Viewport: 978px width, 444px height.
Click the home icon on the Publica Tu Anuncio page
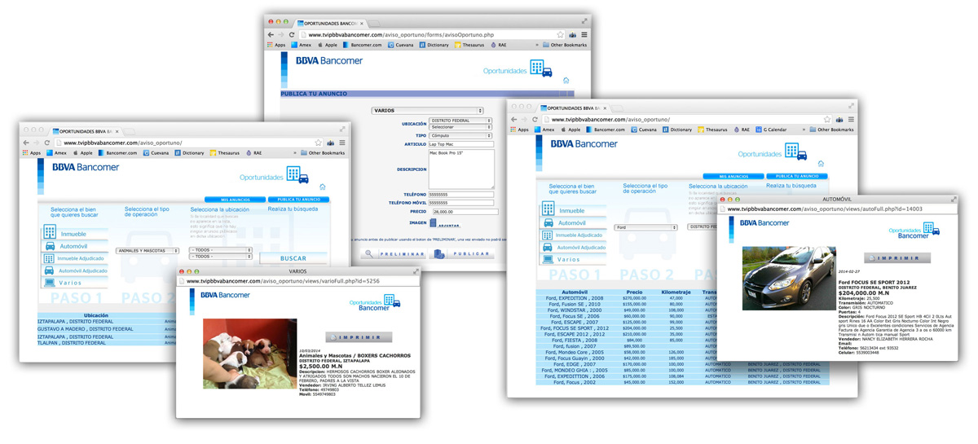coord(566,81)
